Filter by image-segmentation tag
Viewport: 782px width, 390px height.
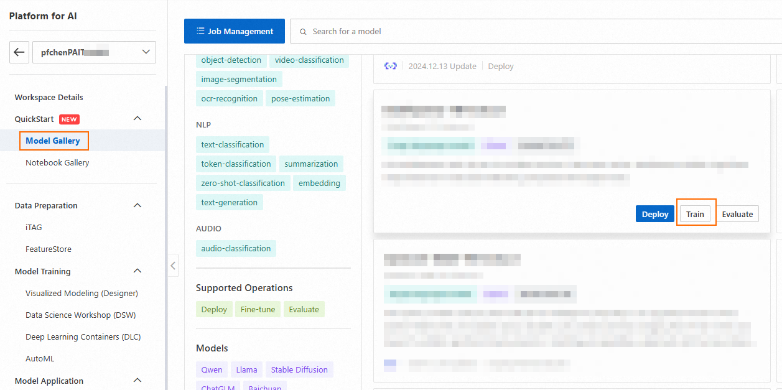point(239,80)
